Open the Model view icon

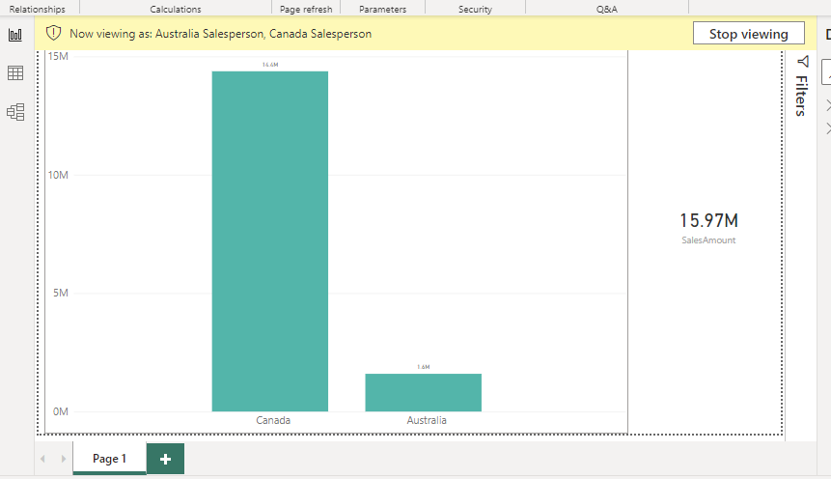coord(15,112)
